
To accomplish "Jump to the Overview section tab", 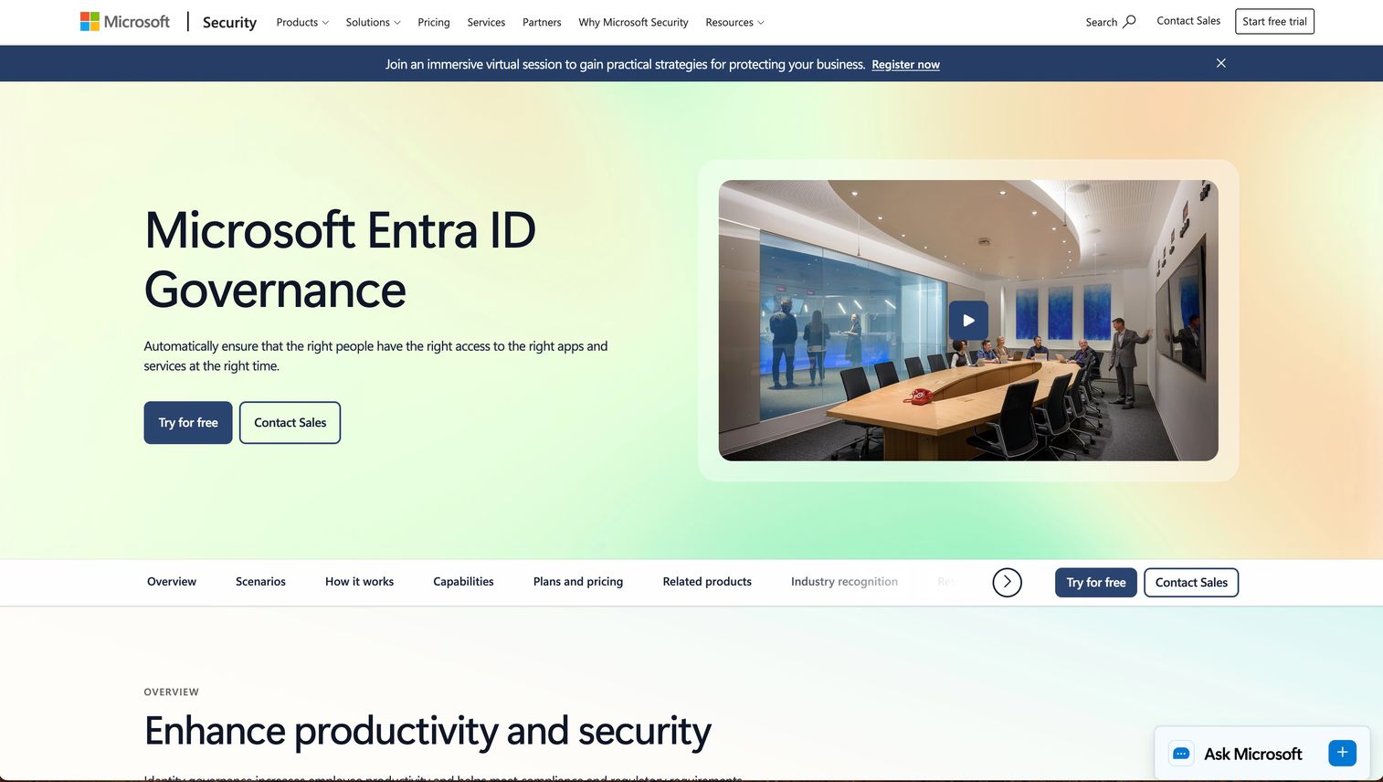I will point(172,582).
